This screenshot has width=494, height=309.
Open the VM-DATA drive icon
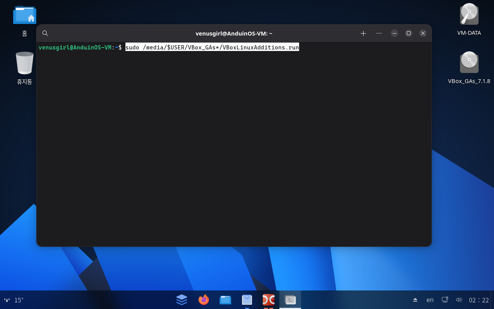[x=469, y=14]
